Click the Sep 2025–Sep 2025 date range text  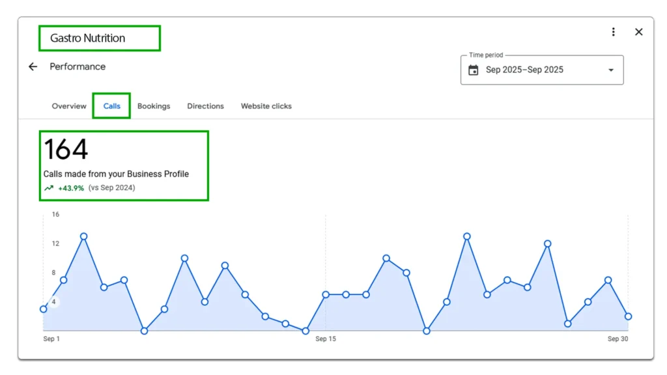click(x=524, y=70)
